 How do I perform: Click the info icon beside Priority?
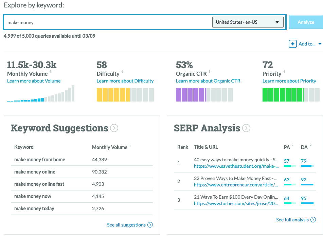point(284,72)
